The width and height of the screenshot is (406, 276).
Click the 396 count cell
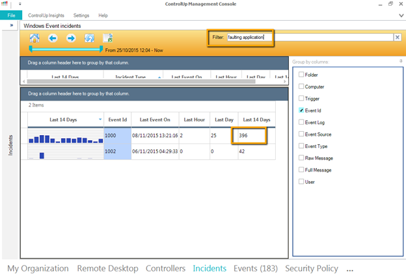point(256,136)
